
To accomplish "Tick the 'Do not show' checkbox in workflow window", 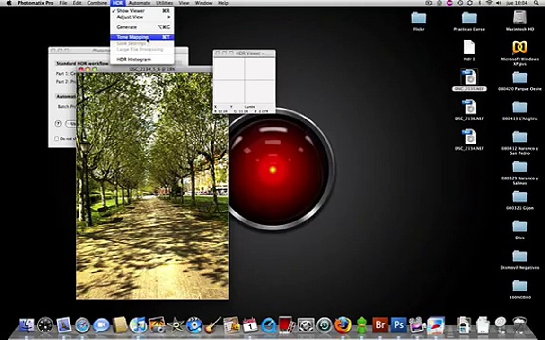I will 56,138.
